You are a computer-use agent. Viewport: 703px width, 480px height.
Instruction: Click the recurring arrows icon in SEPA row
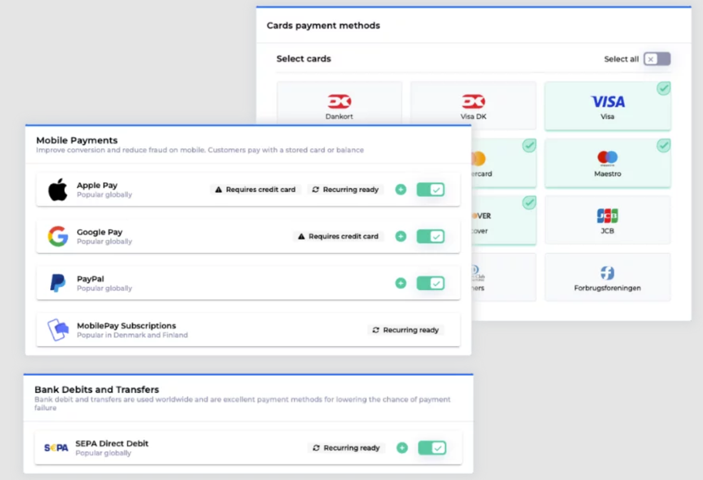pos(316,448)
